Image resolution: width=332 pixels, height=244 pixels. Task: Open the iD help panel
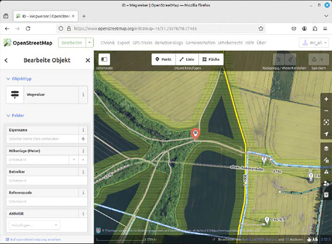(x=326, y=195)
